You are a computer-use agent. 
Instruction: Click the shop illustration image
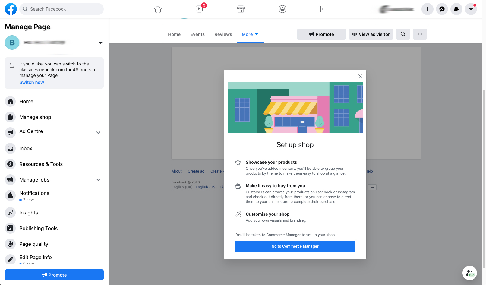tap(295, 107)
